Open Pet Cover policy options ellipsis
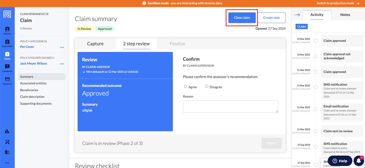Viewport: 365px width, 168px height. point(62,47)
